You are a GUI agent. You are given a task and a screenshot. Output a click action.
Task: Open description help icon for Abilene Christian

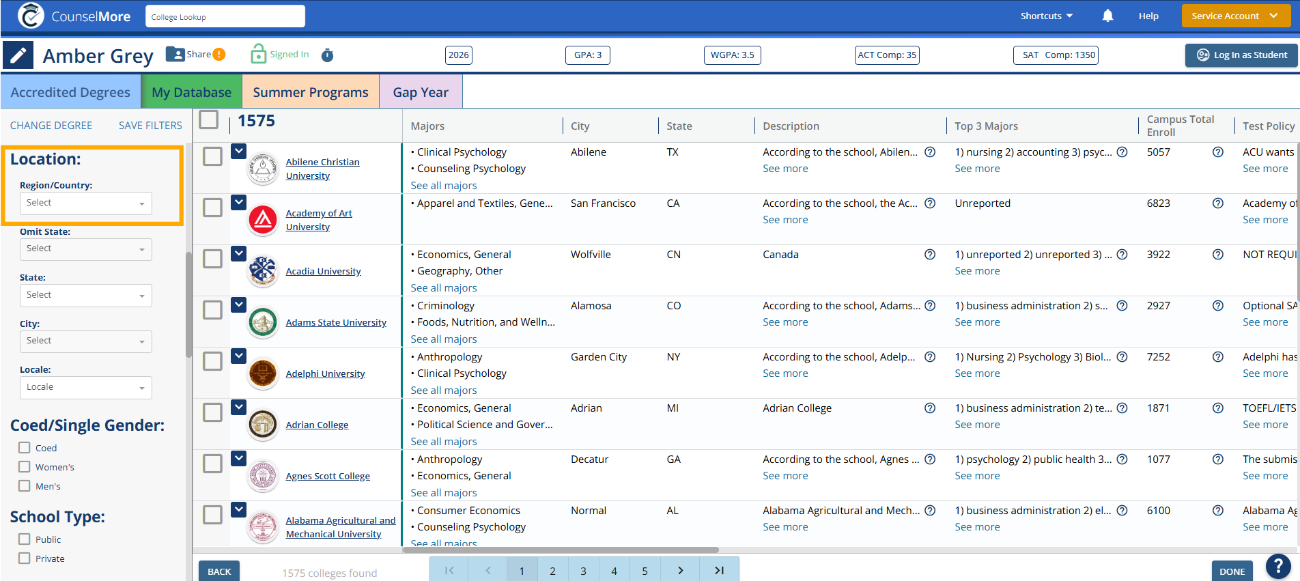(930, 152)
